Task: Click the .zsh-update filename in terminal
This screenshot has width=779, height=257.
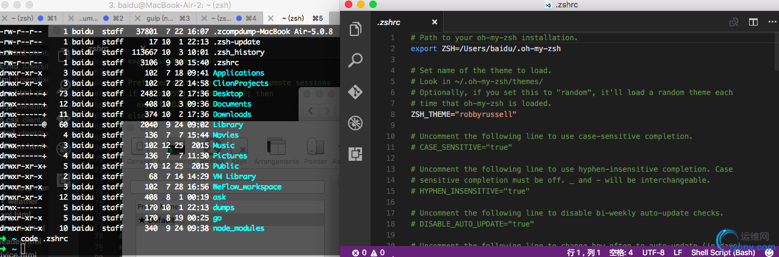Action: pos(236,42)
